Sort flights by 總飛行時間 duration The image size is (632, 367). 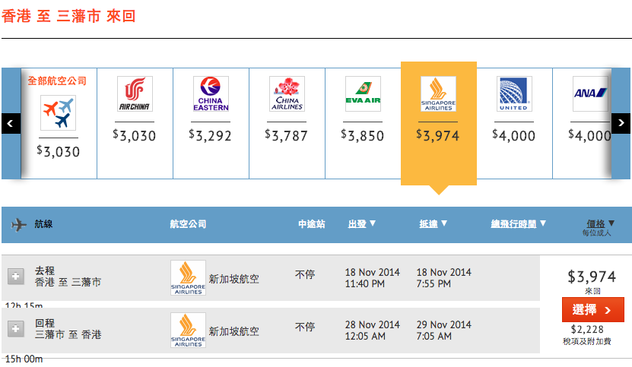(519, 224)
